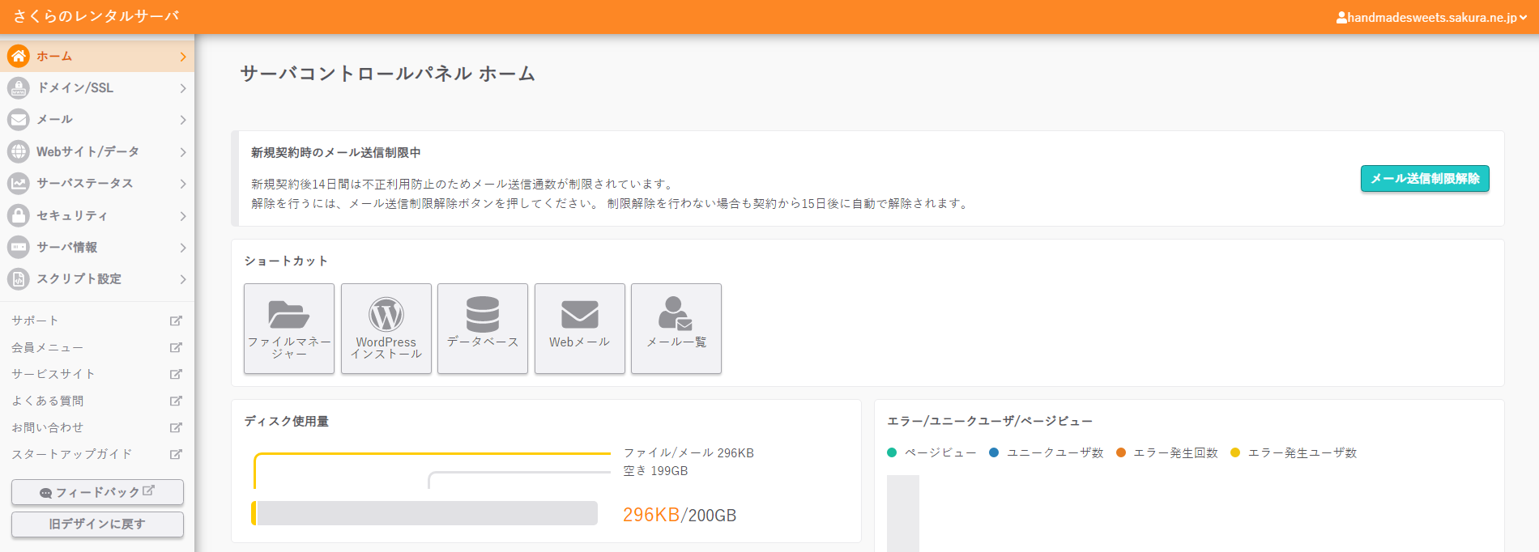Expand the セキュリティ chevron
1539x552 pixels.
tap(183, 216)
